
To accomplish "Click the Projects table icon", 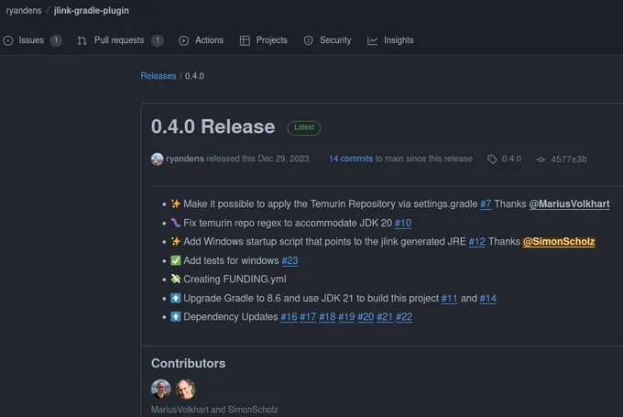I will pos(245,40).
